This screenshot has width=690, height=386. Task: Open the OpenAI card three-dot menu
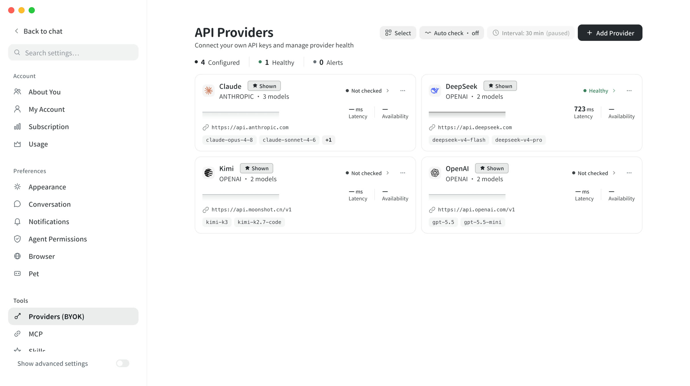coord(629,173)
